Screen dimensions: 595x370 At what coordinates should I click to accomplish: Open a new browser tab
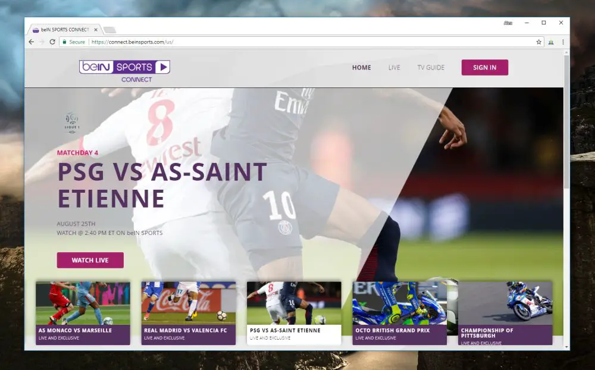click(110, 30)
